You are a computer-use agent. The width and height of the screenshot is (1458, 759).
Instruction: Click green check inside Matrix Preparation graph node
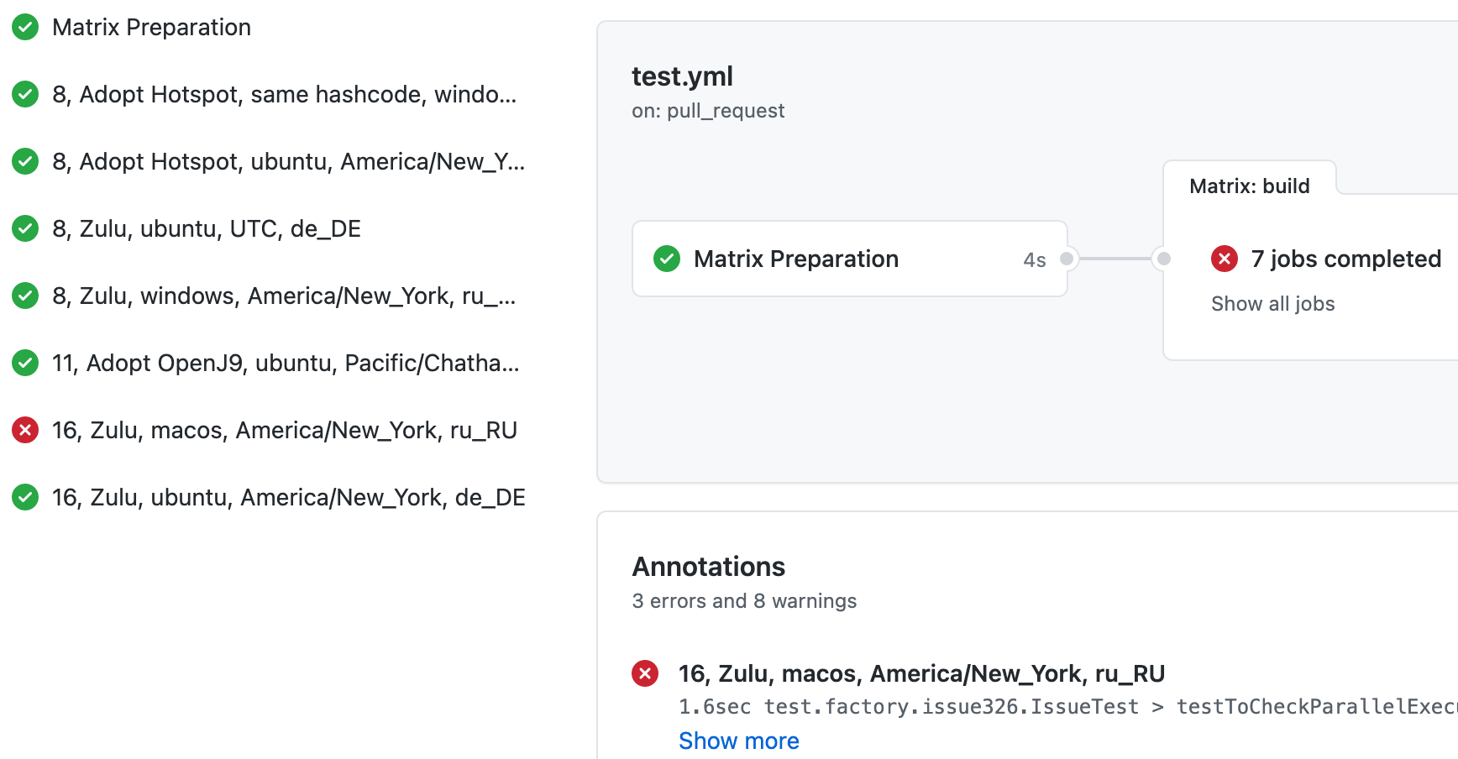[667, 259]
